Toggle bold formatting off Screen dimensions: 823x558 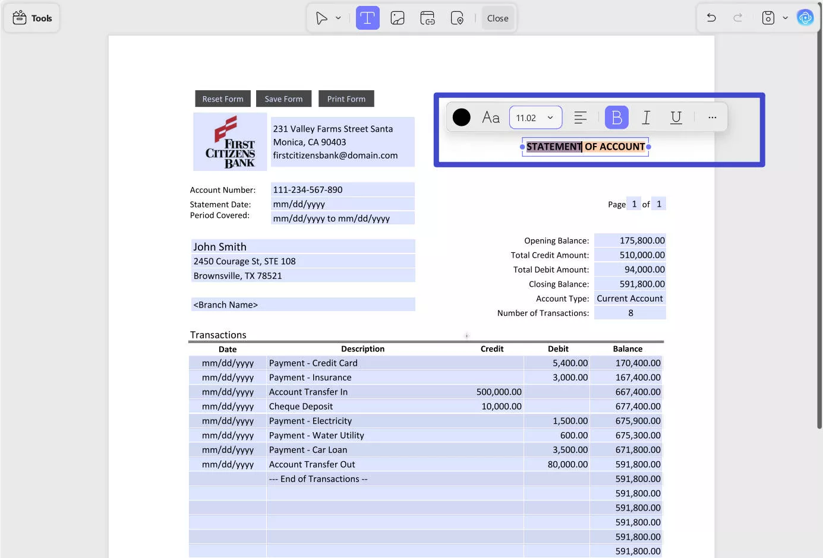[616, 118]
